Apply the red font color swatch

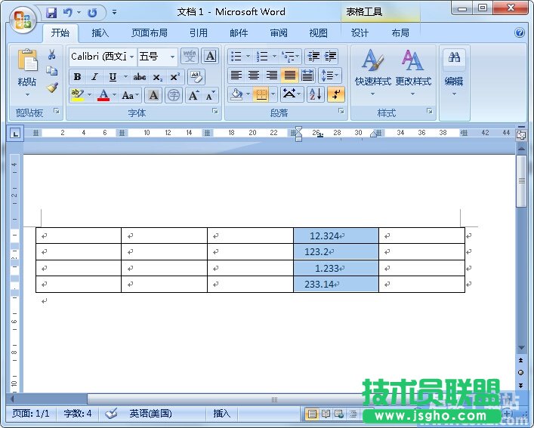103,95
